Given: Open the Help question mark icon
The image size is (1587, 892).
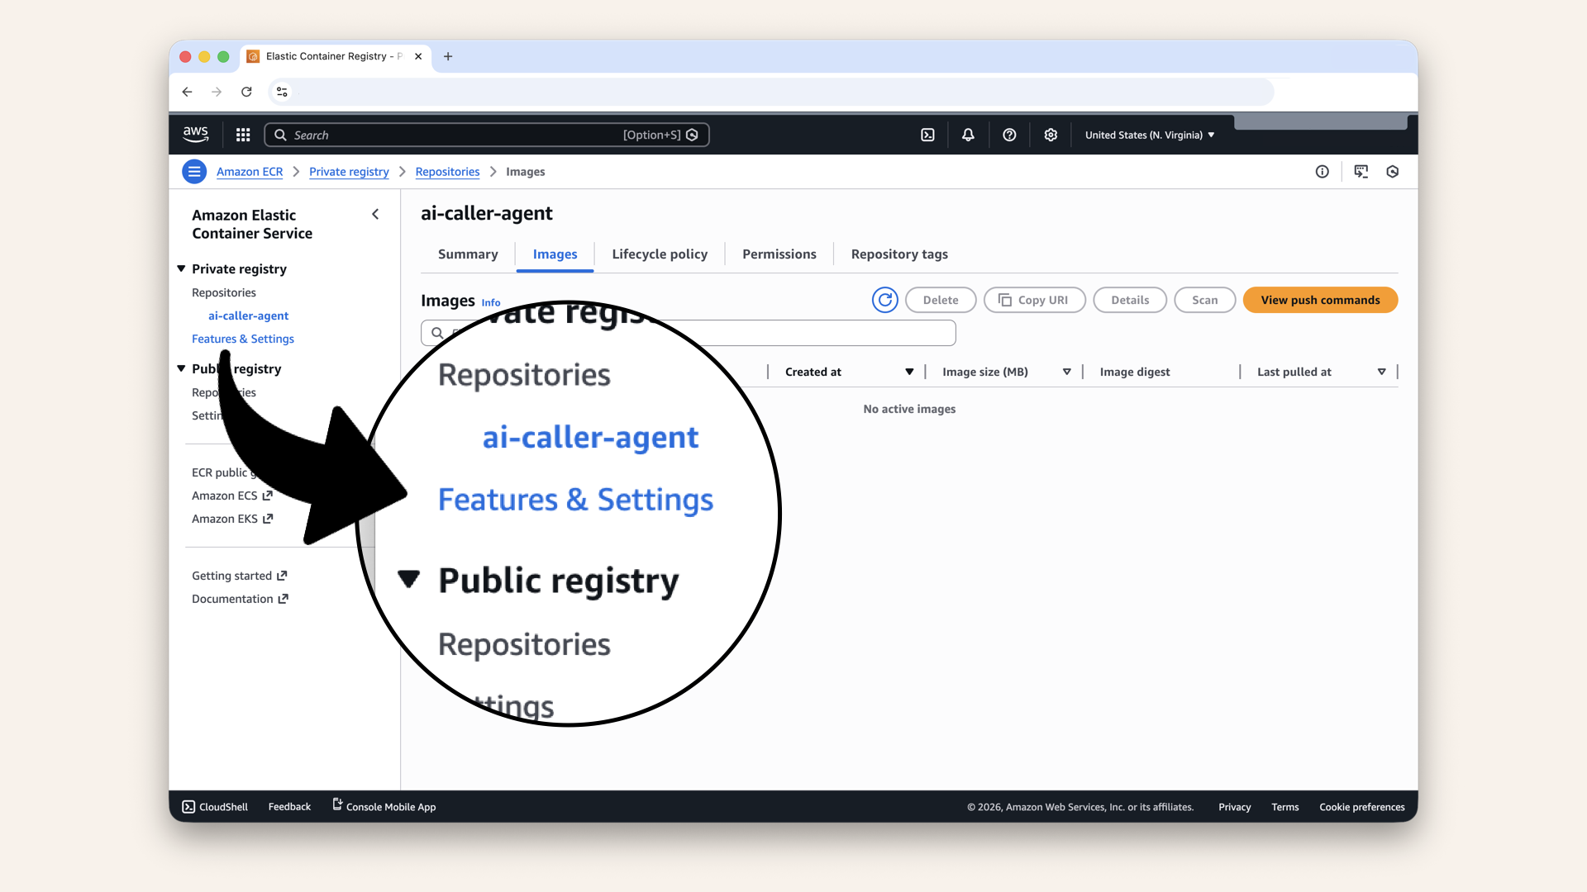Looking at the screenshot, I should (1009, 135).
